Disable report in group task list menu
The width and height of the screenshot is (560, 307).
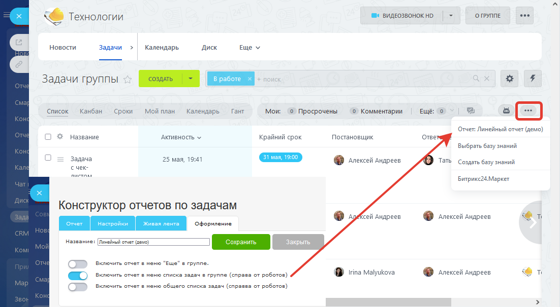pyautogui.click(x=78, y=275)
